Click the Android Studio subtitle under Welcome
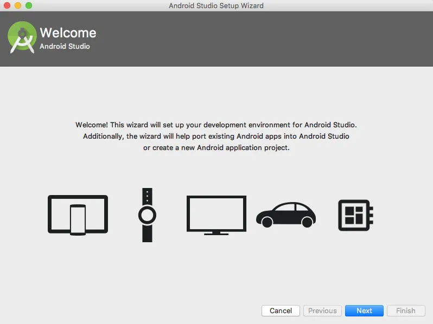This screenshot has height=324, width=433. pyautogui.click(x=65, y=47)
